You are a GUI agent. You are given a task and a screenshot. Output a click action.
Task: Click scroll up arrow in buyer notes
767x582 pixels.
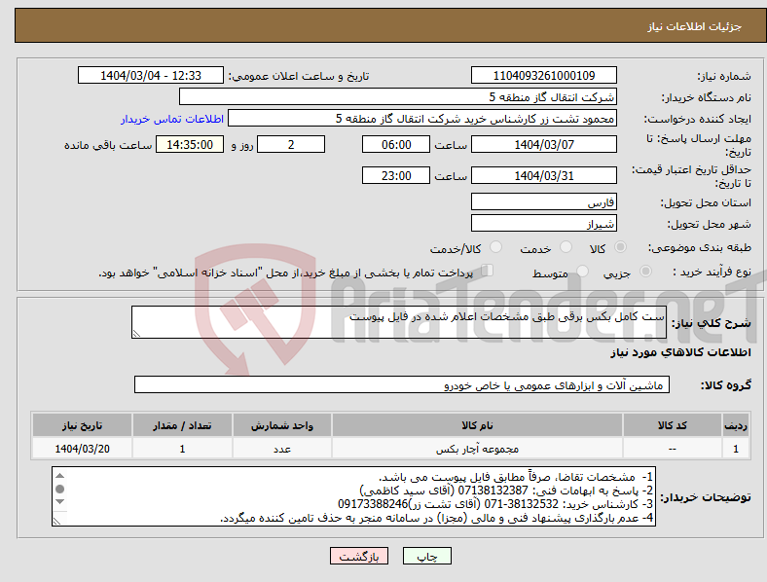(x=59, y=476)
